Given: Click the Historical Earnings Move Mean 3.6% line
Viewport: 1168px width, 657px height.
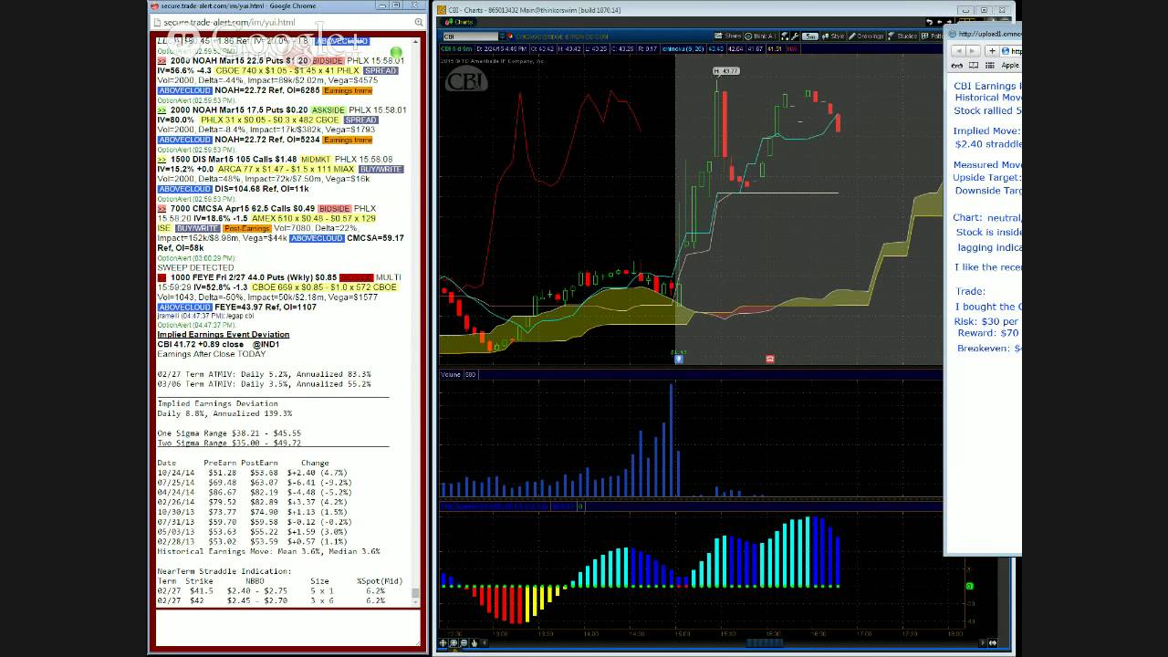Looking at the screenshot, I should click(x=268, y=551).
